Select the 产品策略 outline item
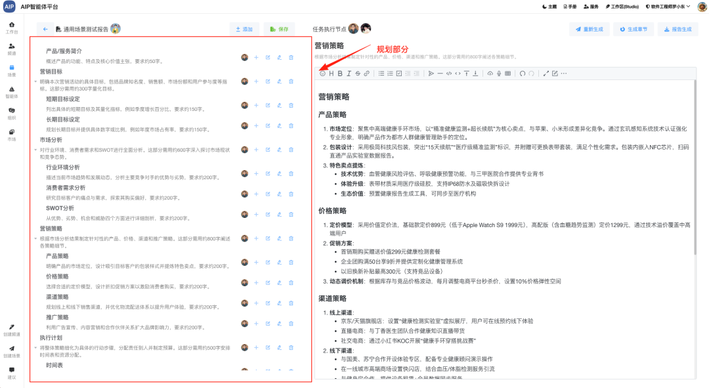The width and height of the screenshot is (709, 388). [57, 256]
